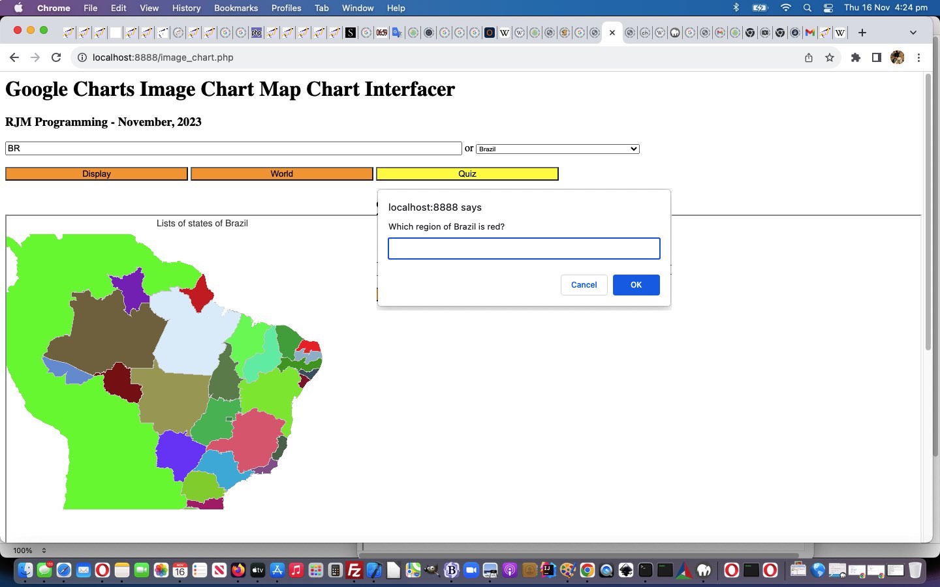Click the orange World button
Screen dimensions: 940x587
tap(282, 173)
